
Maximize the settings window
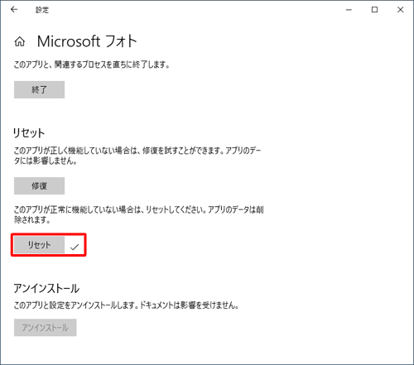pyautogui.click(x=374, y=10)
